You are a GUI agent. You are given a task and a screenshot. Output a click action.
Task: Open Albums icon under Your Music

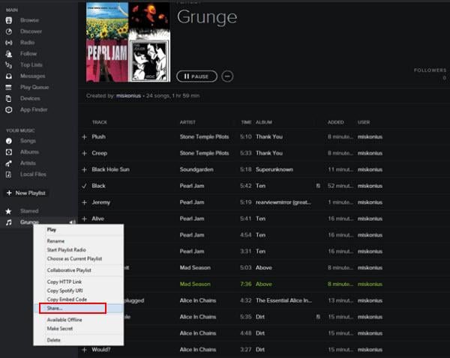pyautogui.click(x=9, y=152)
